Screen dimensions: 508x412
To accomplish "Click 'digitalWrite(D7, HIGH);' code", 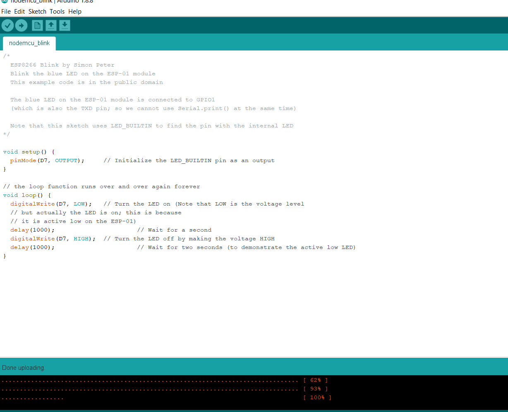I will click(x=53, y=239).
